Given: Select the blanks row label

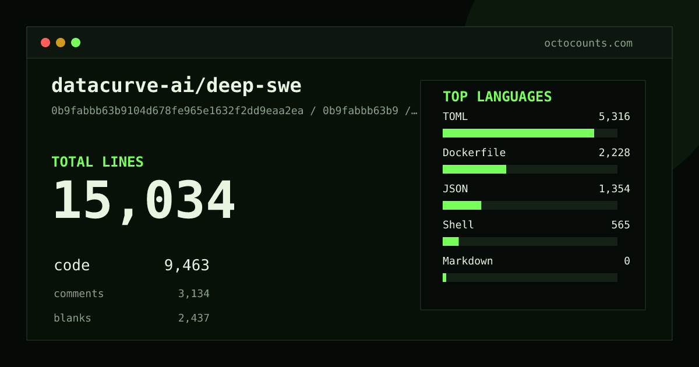Looking at the screenshot, I should [72, 318].
